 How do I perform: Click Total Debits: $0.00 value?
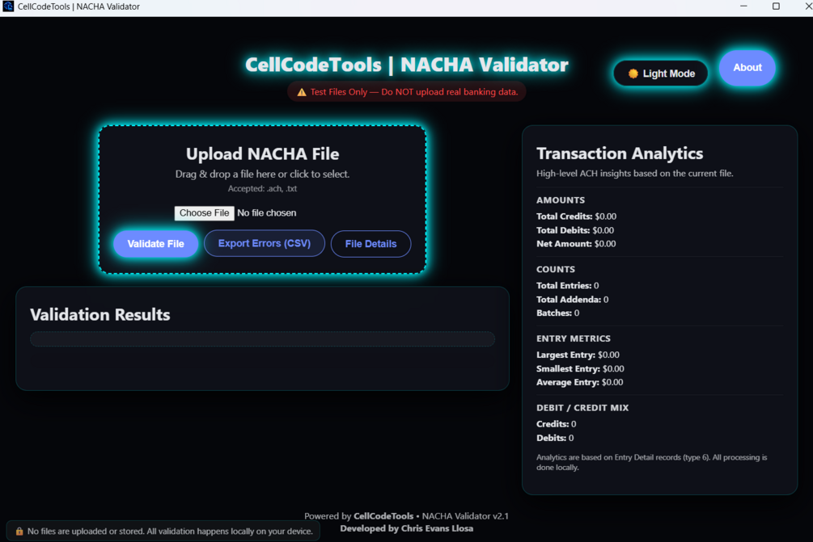pos(575,230)
